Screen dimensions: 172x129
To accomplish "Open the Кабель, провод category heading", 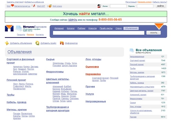I will coord(17,102).
